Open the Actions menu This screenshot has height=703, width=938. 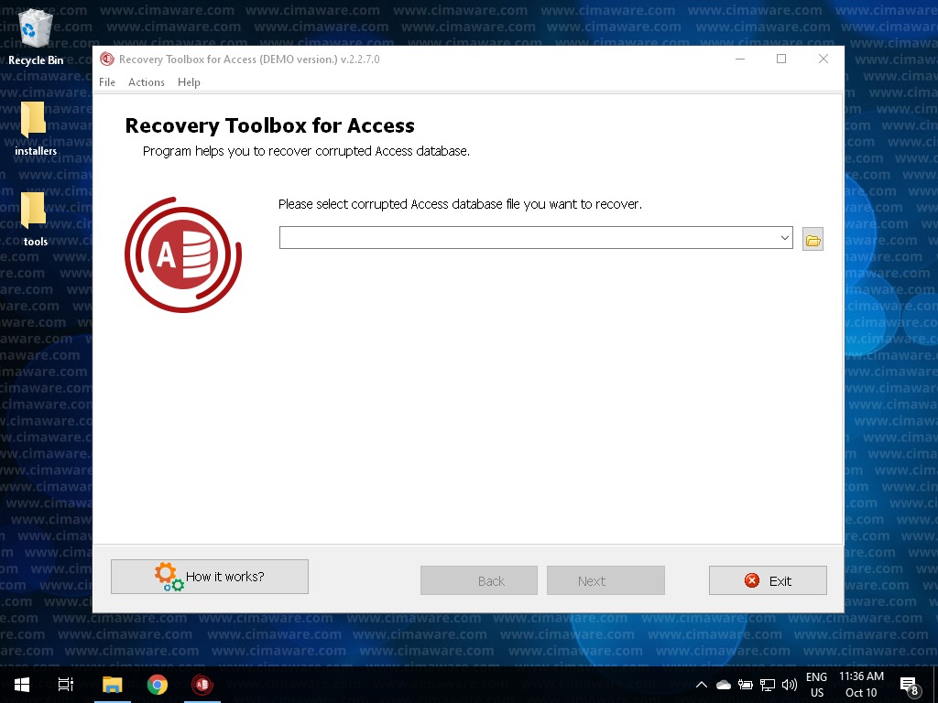147,82
